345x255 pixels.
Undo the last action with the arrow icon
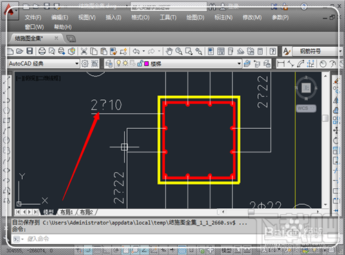click(137, 51)
